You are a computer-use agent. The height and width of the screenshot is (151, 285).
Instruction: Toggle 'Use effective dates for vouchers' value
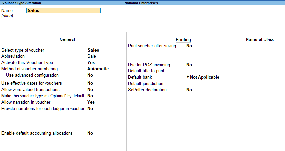90,83
